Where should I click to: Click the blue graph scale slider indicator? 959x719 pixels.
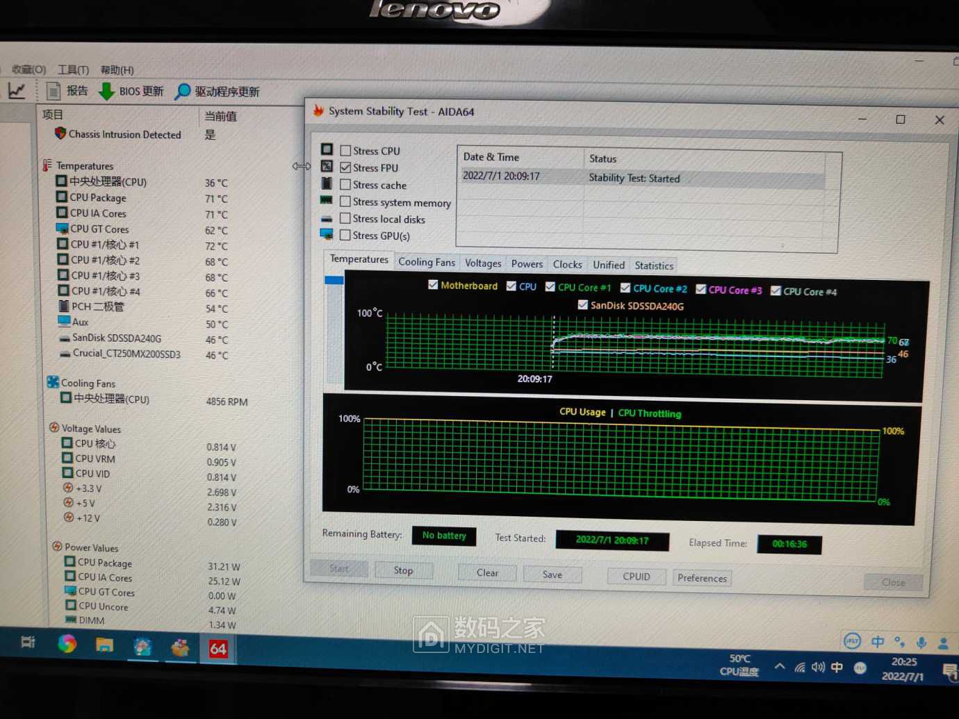tap(334, 280)
